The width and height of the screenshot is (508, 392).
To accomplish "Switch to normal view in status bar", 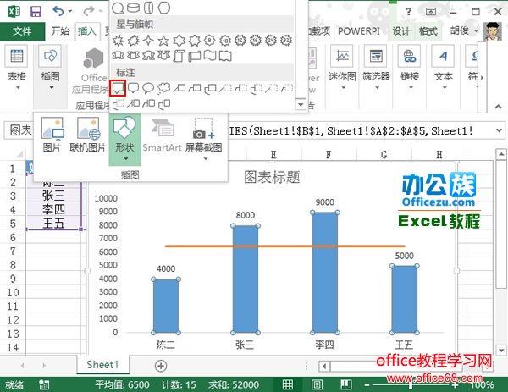I will click(288, 384).
